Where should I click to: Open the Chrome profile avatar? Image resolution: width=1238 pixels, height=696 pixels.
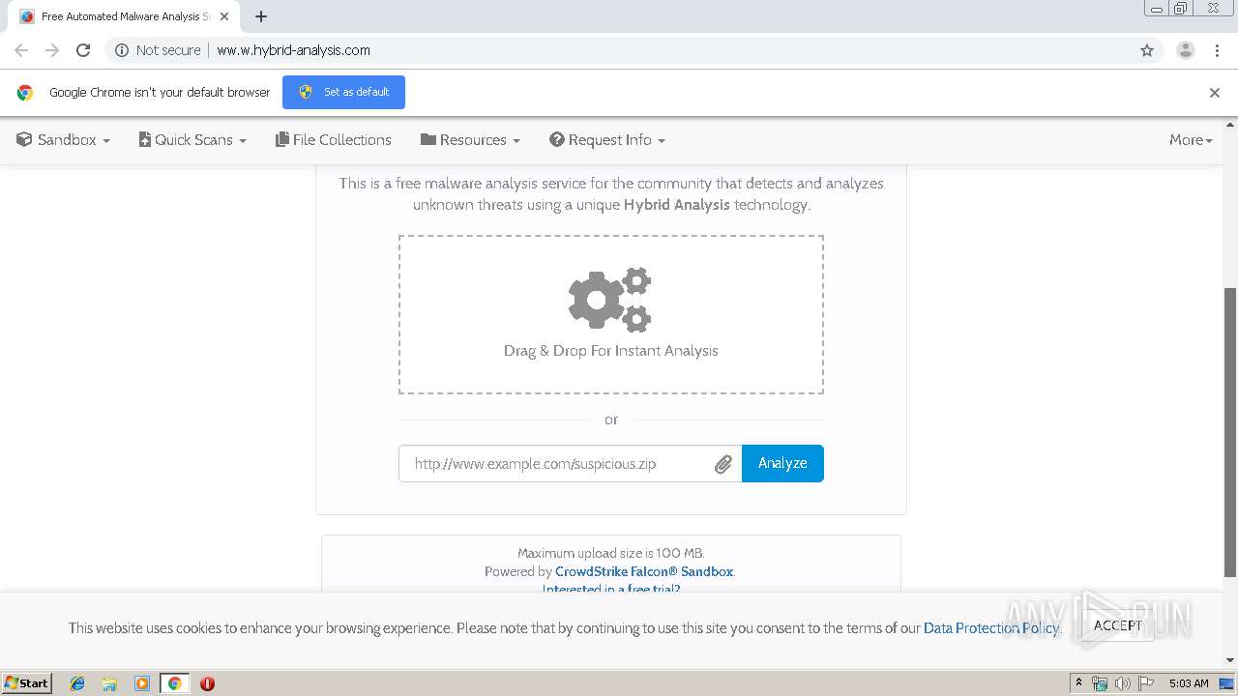tap(1186, 50)
